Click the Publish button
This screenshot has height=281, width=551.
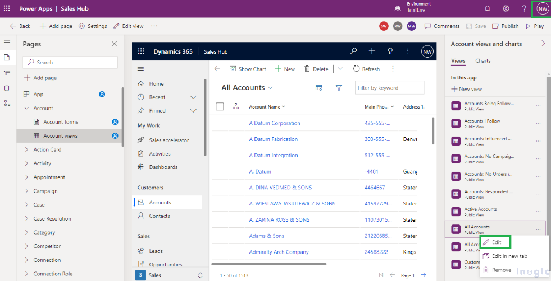point(506,26)
